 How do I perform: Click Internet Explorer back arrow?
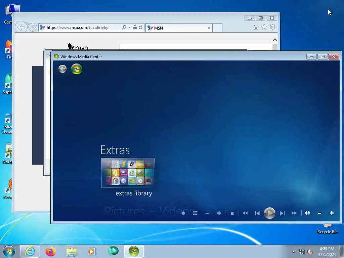(x=21, y=27)
